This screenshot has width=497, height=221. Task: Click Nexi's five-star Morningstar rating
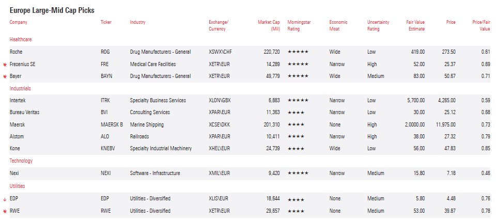pos(298,173)
